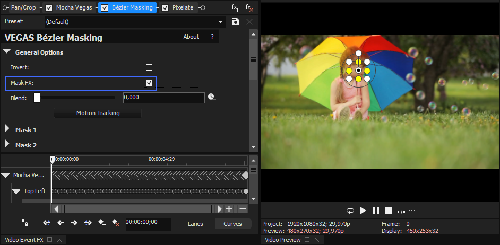Jump to the first keyframe
This screenshot has width=500, height=245.
coord(47,223)
